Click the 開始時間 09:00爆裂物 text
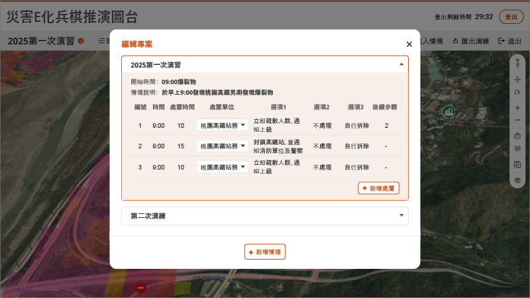The height and width of the screenshot is (298, 530). (179, 82)
